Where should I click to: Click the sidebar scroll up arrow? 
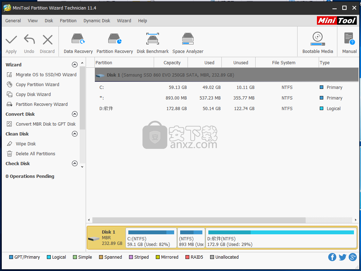[x=82, y=63]
